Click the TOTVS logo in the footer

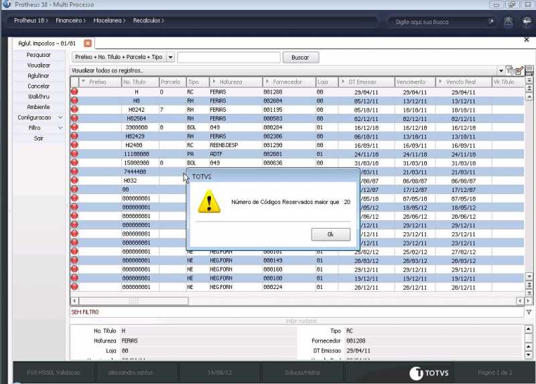point(429,373)
